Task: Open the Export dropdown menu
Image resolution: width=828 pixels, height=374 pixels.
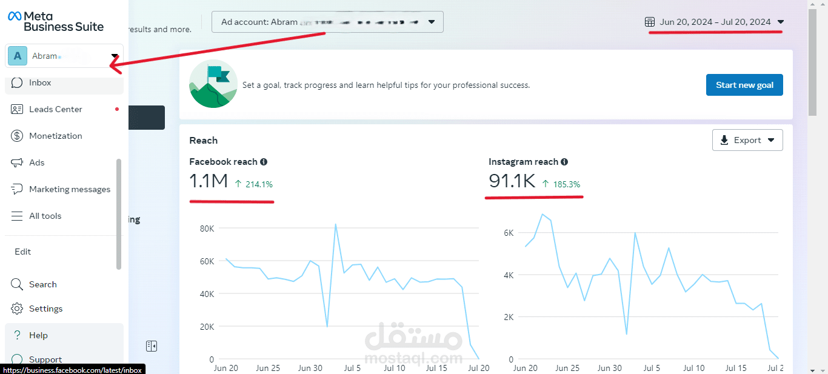Action: coord(747,140)
